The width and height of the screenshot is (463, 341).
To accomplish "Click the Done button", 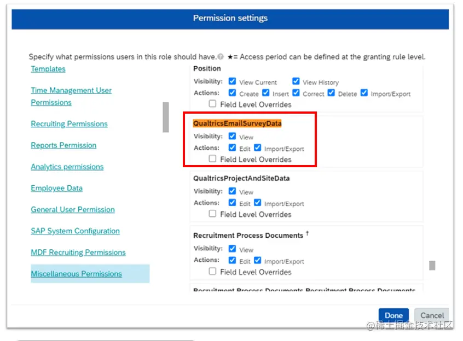I will [x=393, y=315].
